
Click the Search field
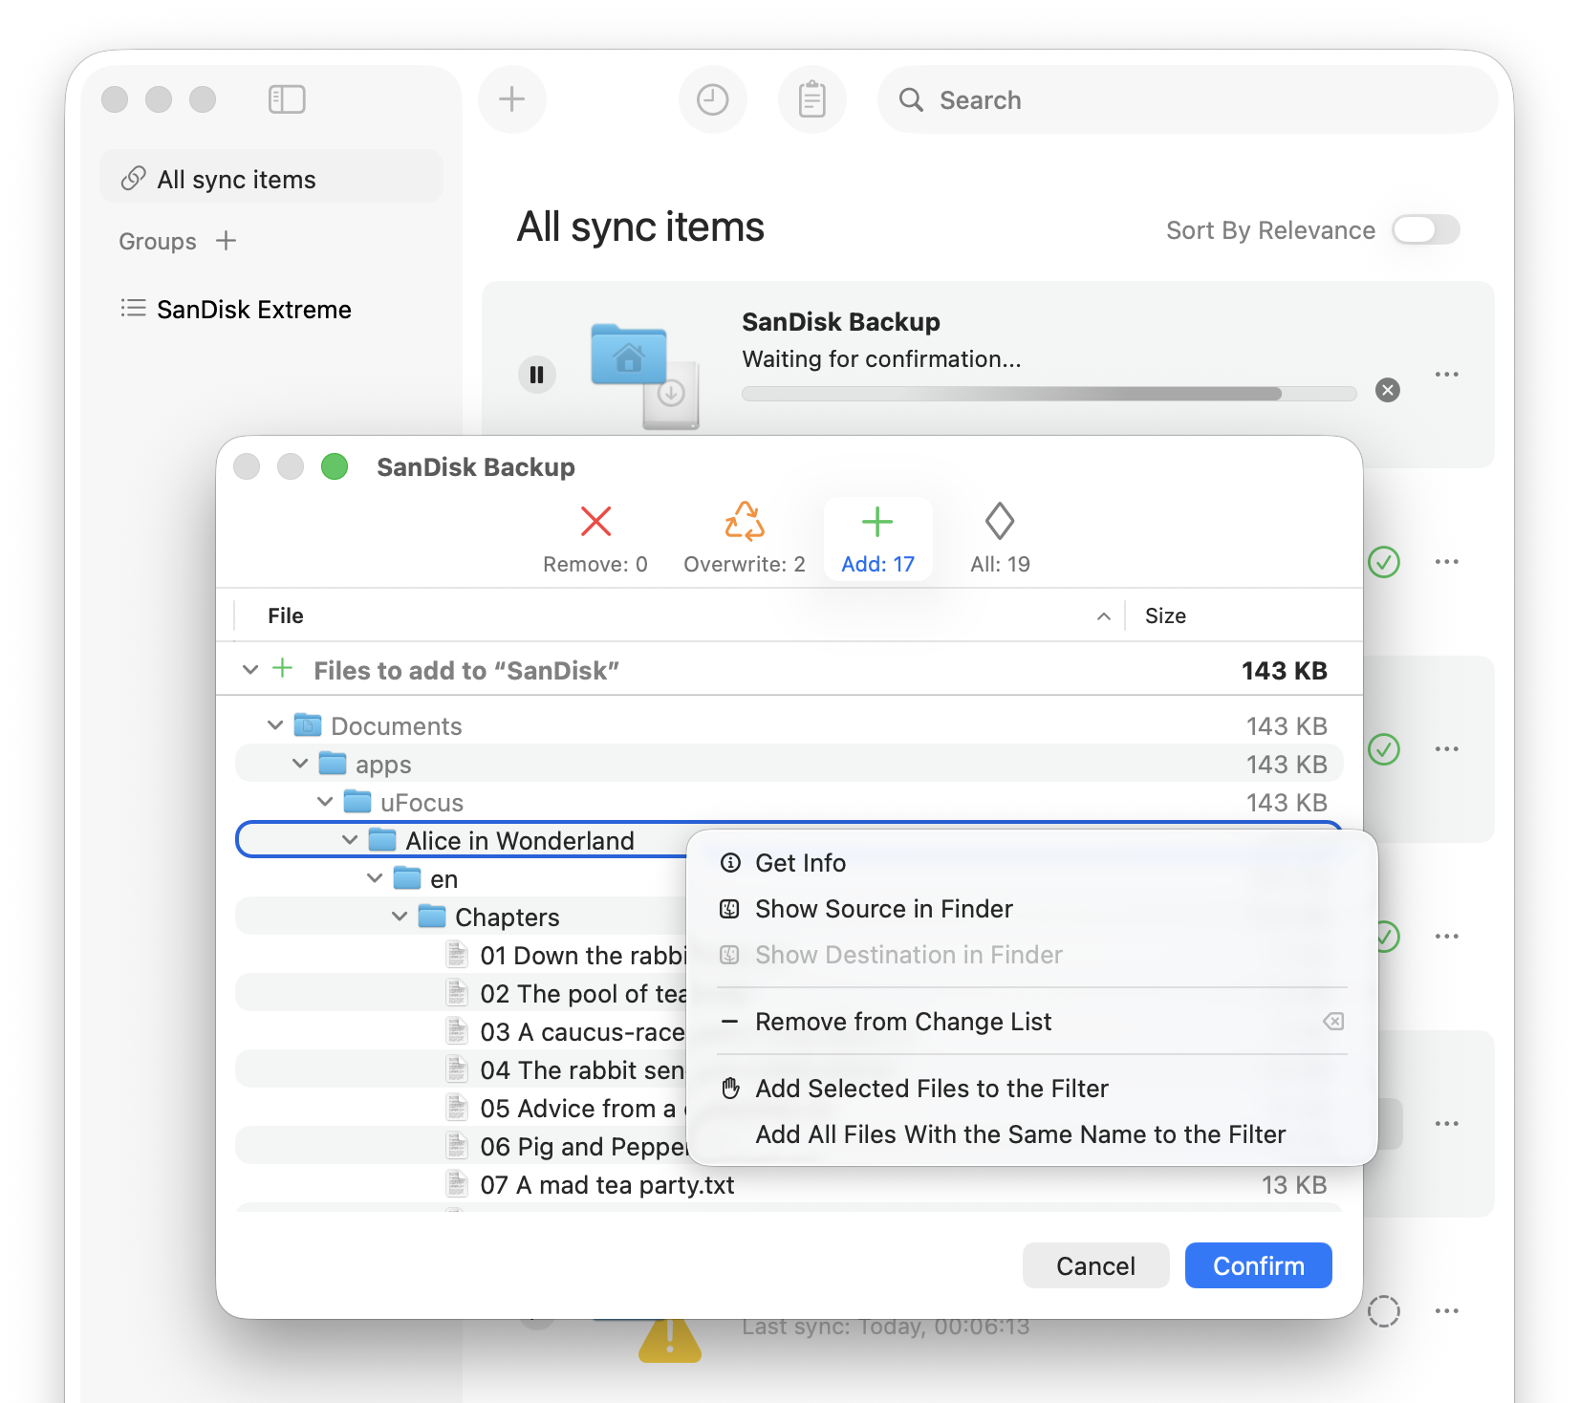tap(1185, 99)
